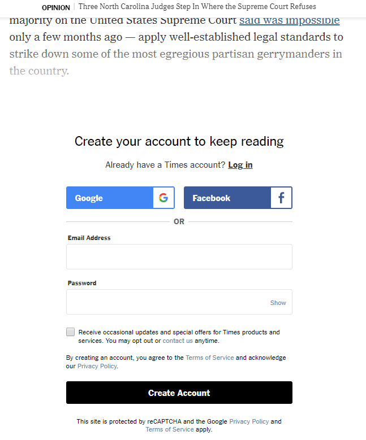Screen dimensions: 366x440
Task: Open the contact us link
Action: tap(178, 341)
